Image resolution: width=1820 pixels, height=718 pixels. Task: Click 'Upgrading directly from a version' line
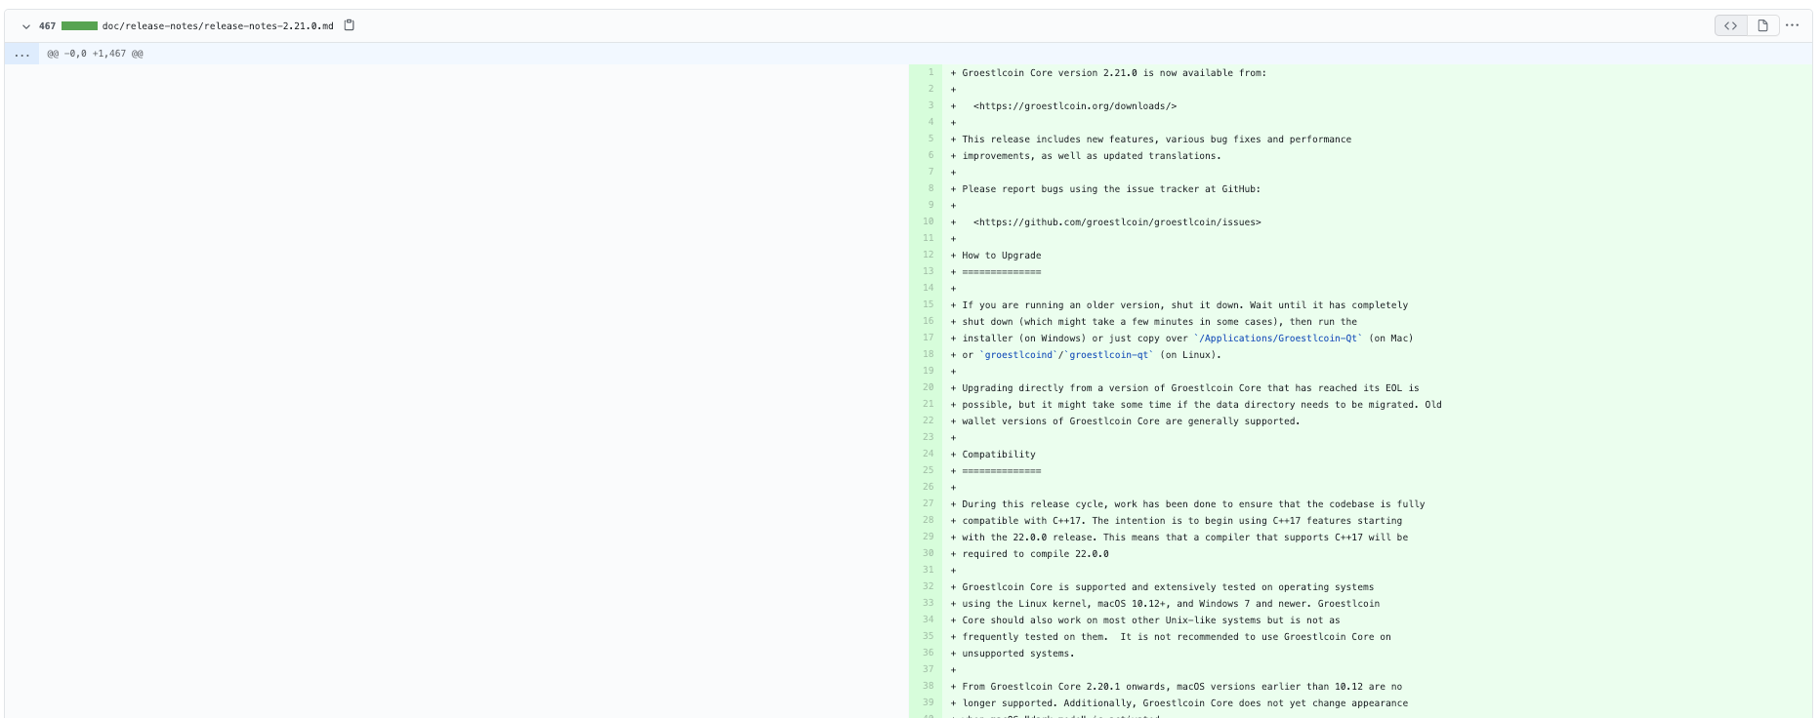tap(1190, 388)
